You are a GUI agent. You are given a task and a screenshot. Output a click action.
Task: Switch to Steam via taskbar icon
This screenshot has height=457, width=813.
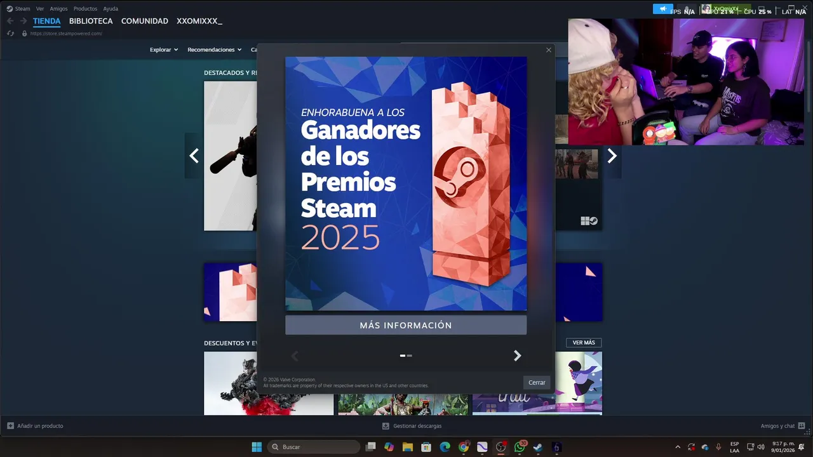coord(538,447)
